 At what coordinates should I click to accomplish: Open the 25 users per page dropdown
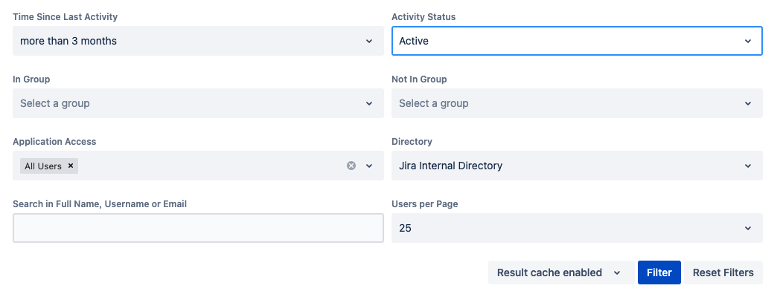point(577,228)
